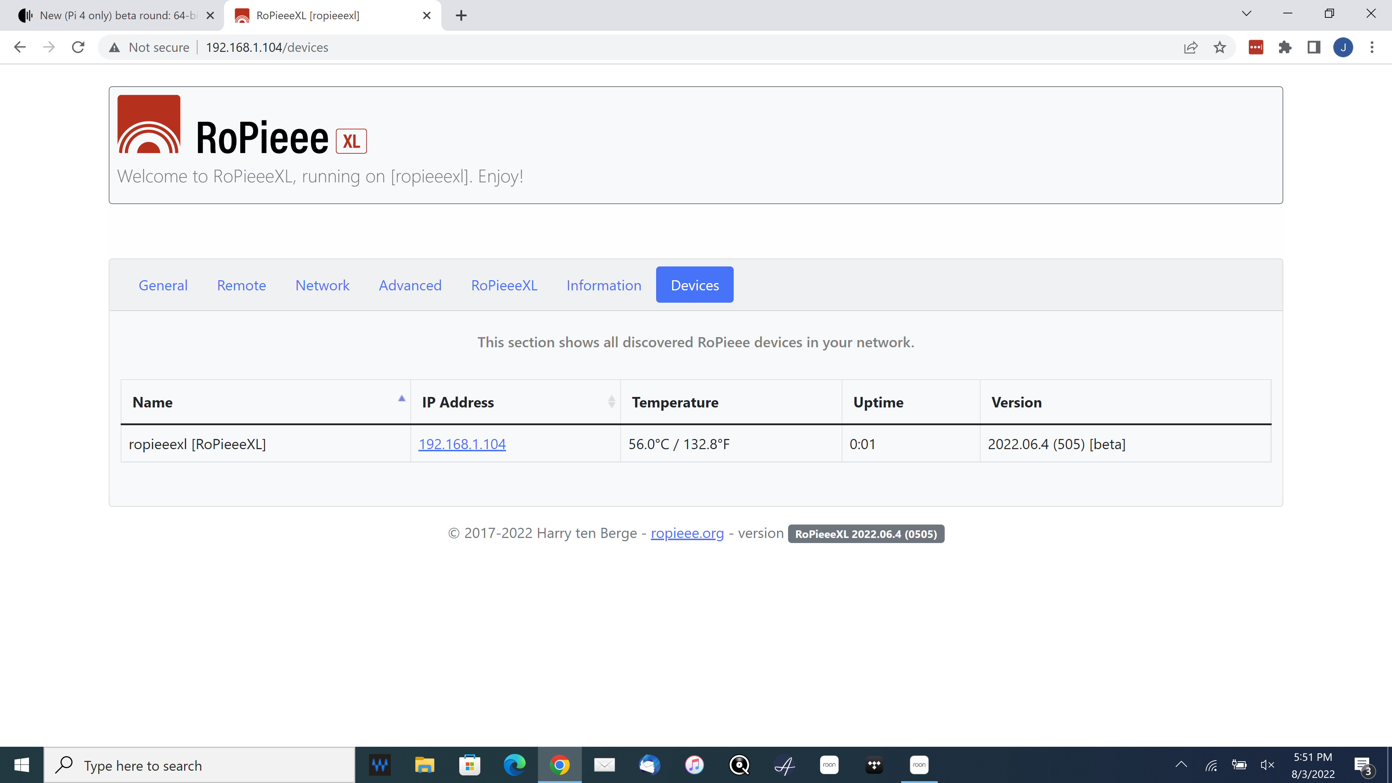Sort the table by Name column
1392x783 pixels.
click(x=265, y=402)
